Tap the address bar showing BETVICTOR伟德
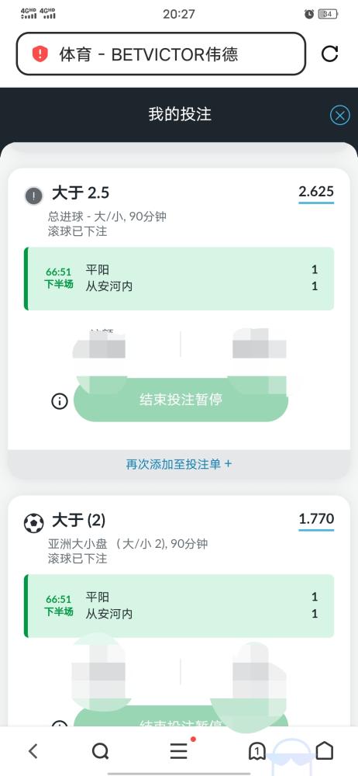Image resolution: width=358 pixels, height=776 pixels. click(161, 54)
